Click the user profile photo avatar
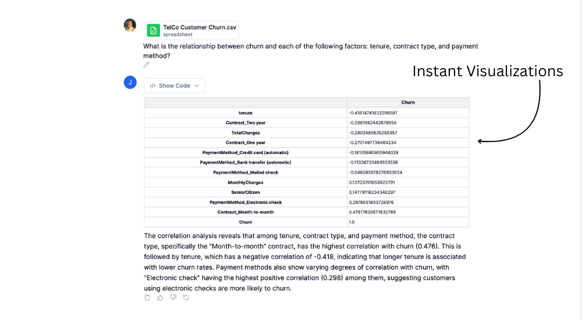This screenshot has height=320, width=582. [130, 25]
